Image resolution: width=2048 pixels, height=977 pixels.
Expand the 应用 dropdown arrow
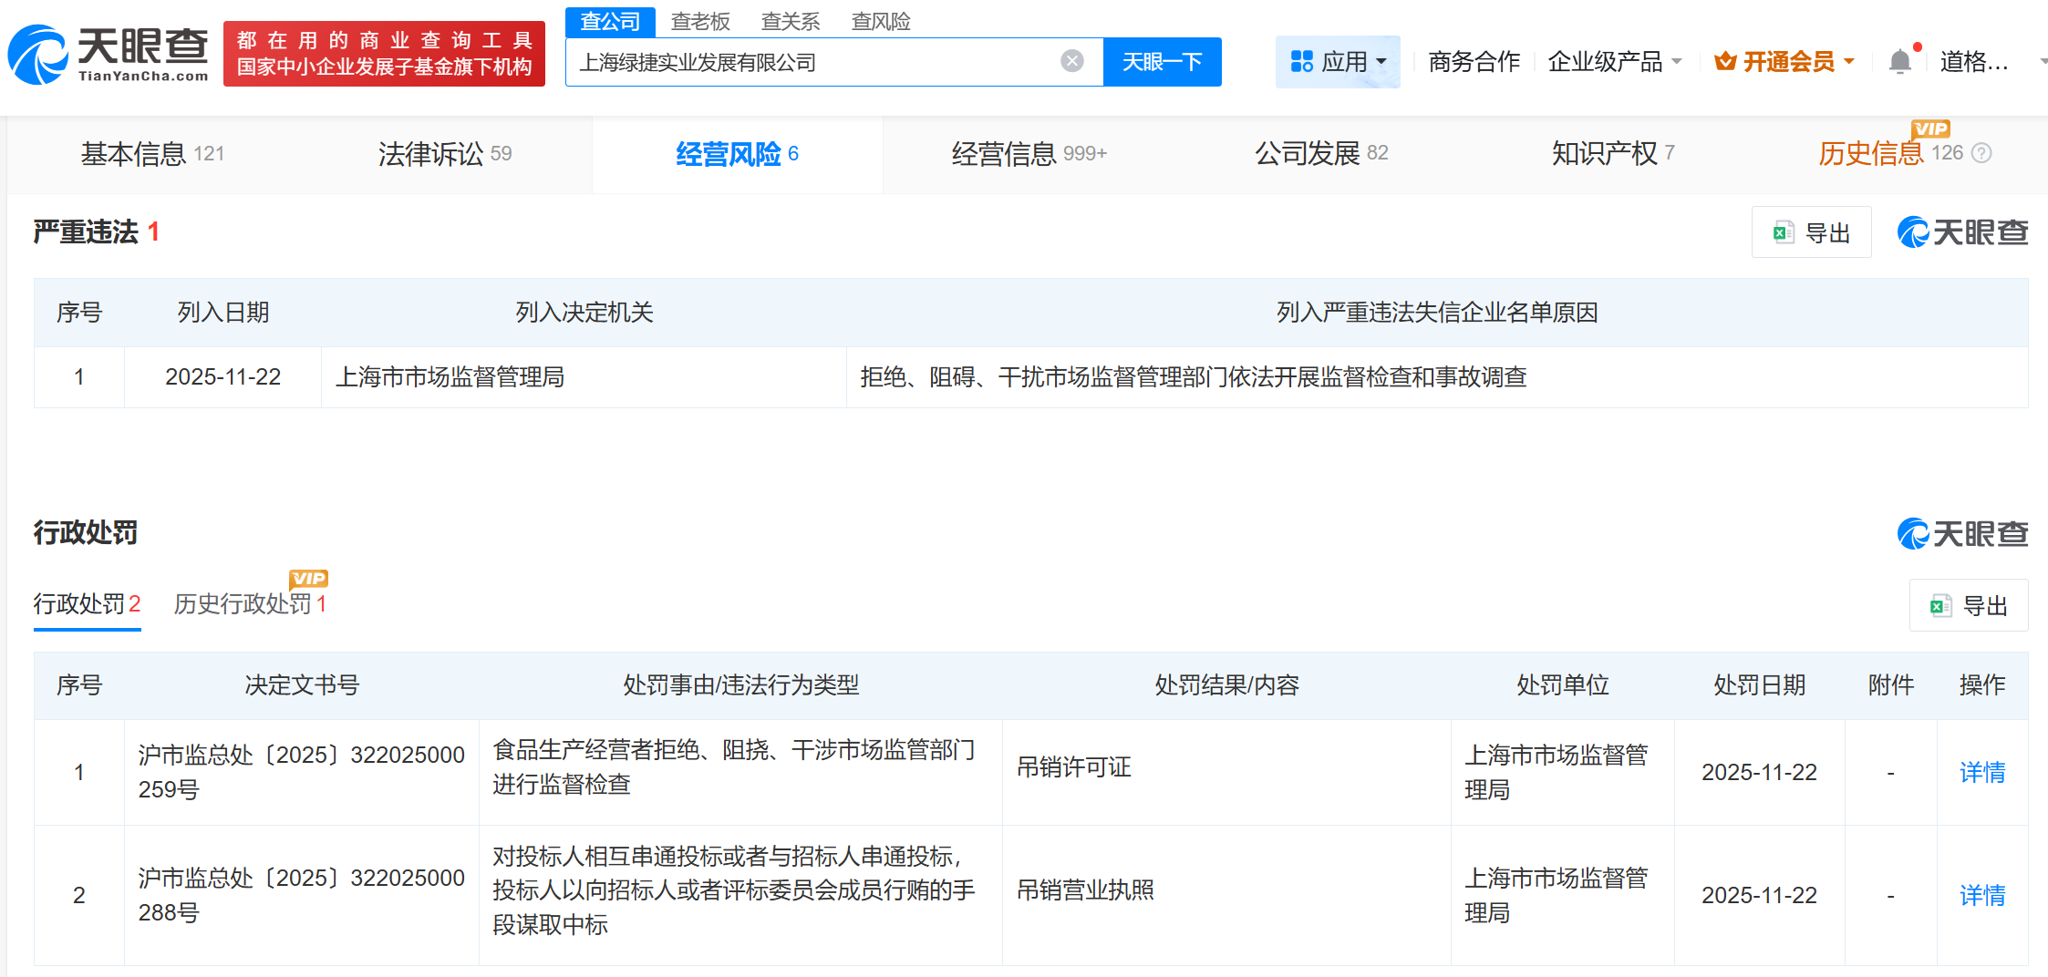[x=1381, y=62]
